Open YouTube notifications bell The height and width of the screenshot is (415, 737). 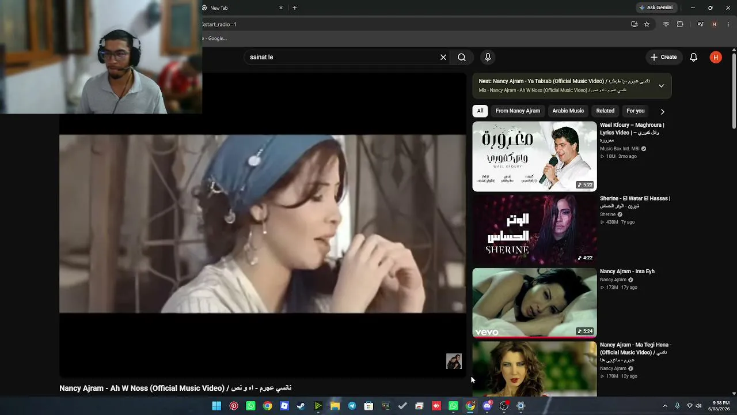click(x=694, y=57)
